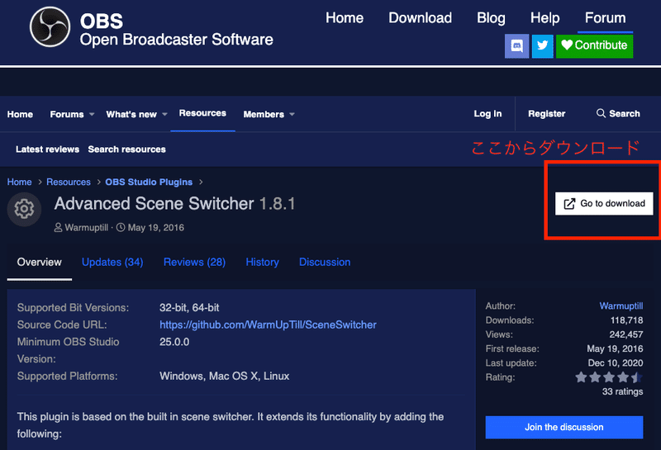Image resolution: width=661 pixels, height=450 pixels.
Task: Switch to the History tab
Action: pyautogui.click(x=262, y=262)
